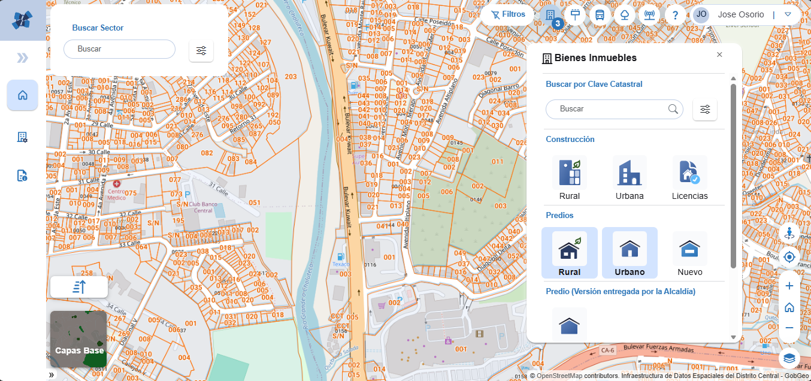Open the antenna telecommunications icon
Image resolution: width=811 pixels, height=381 pixels.
point(649,15)
